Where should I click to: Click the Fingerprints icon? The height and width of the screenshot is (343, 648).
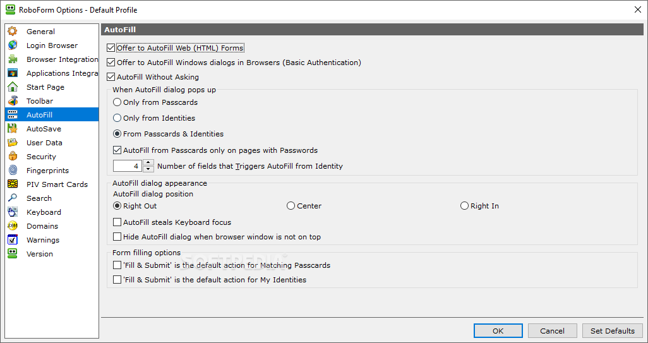pyautogui.click(x=13, y=171)
